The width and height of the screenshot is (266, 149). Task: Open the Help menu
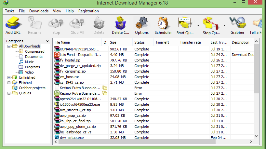pyautogui.click(x=70, y=11)
